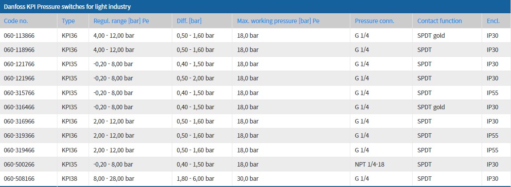Image resolution: width=511 pixels, height=187 pixels.
Task: Click the 0,50 - 2,00 bar diff cell
Action: coord(195,78)
